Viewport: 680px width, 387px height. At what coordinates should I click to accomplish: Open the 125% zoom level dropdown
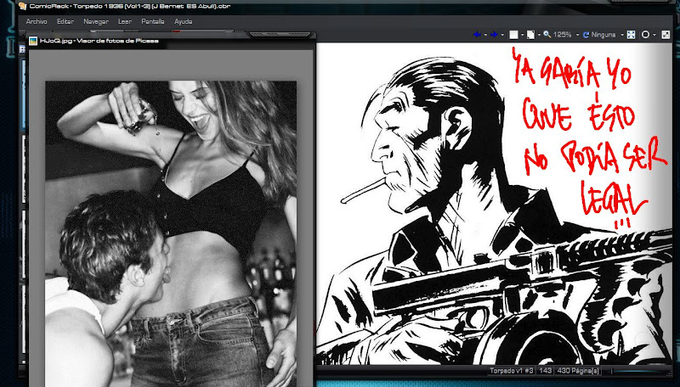577,35
